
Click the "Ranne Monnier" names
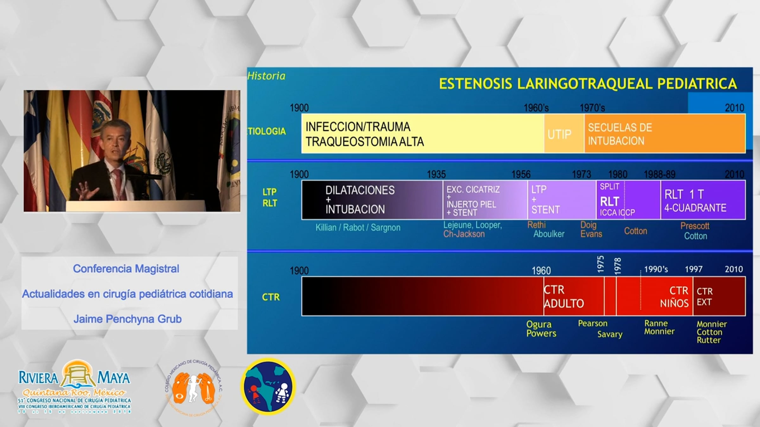pyautogui.click(x=659, y=327)
